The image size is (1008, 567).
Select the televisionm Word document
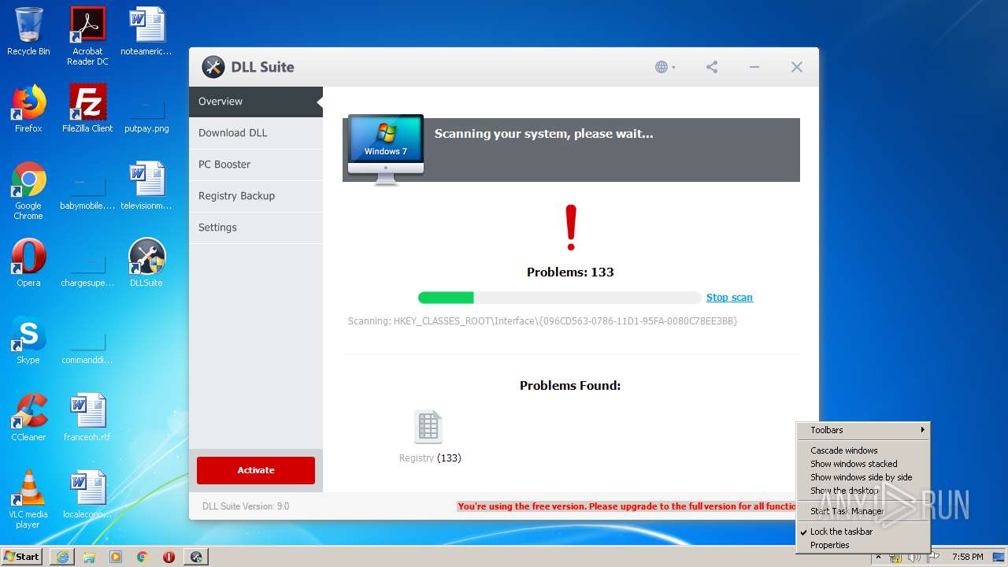click(x=146, y=187)
